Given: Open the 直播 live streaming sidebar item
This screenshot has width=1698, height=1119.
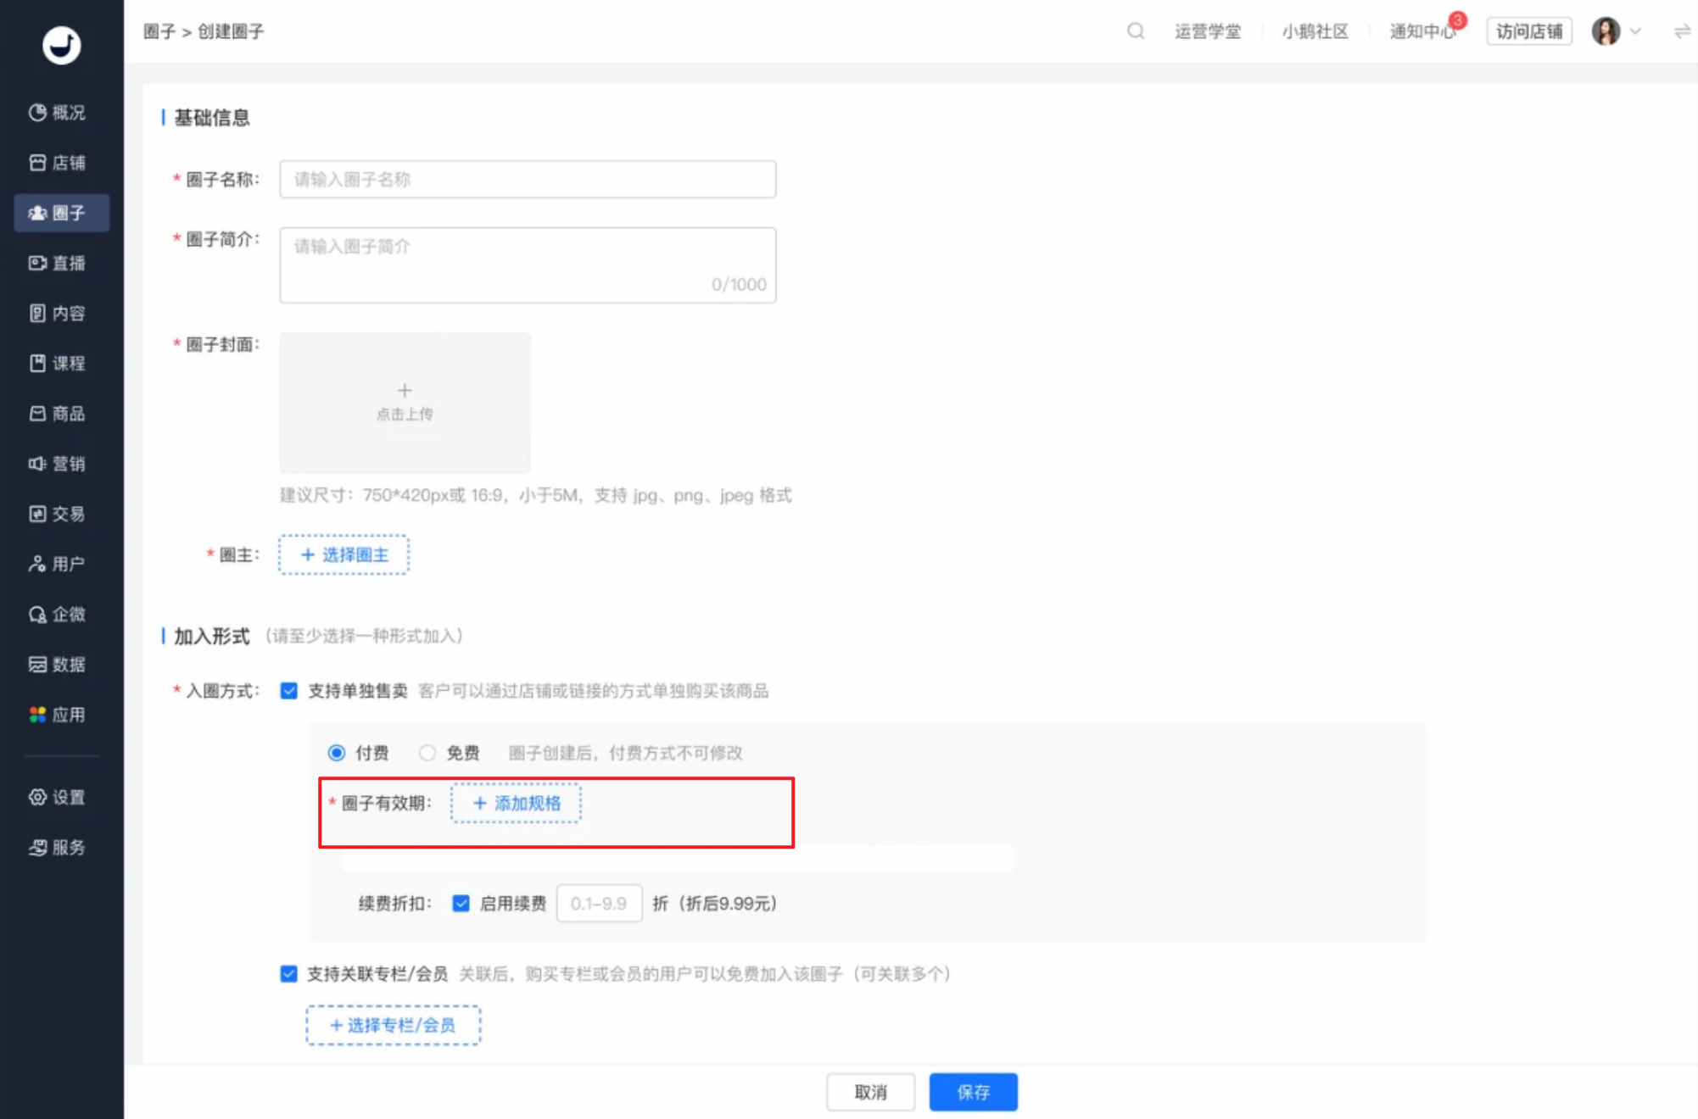Looking at the screenshot, I should click(x=58, y=263).
